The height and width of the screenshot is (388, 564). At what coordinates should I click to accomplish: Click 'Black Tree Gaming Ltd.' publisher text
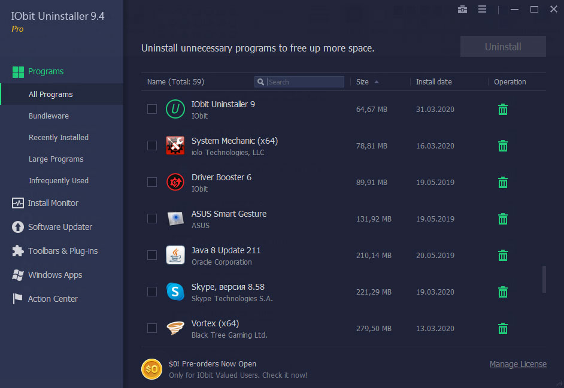click(x=229, y=335)
